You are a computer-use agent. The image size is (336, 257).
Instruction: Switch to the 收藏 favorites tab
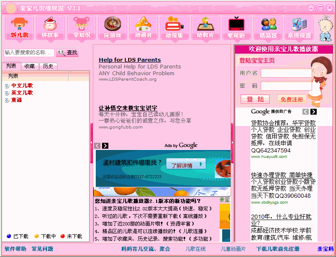click(x=29, y=66)
